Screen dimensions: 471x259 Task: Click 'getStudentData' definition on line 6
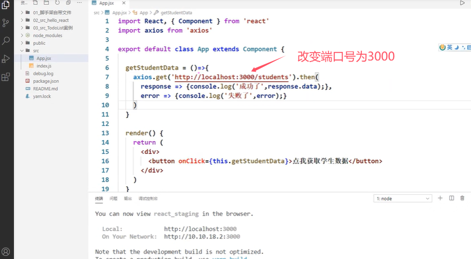coord(152,68)
